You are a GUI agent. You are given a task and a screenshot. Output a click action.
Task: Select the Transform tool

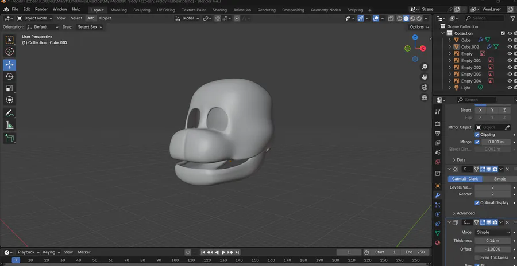(x=10, y=100)
